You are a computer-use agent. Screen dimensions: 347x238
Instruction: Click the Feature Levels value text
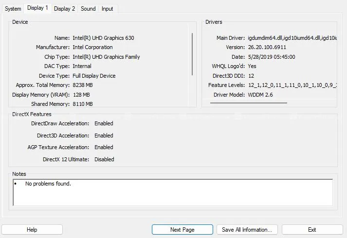point(292,85)
